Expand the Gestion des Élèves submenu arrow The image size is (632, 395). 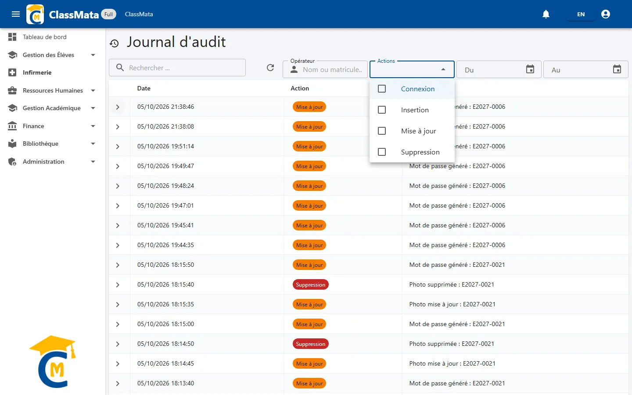(93, 55)
